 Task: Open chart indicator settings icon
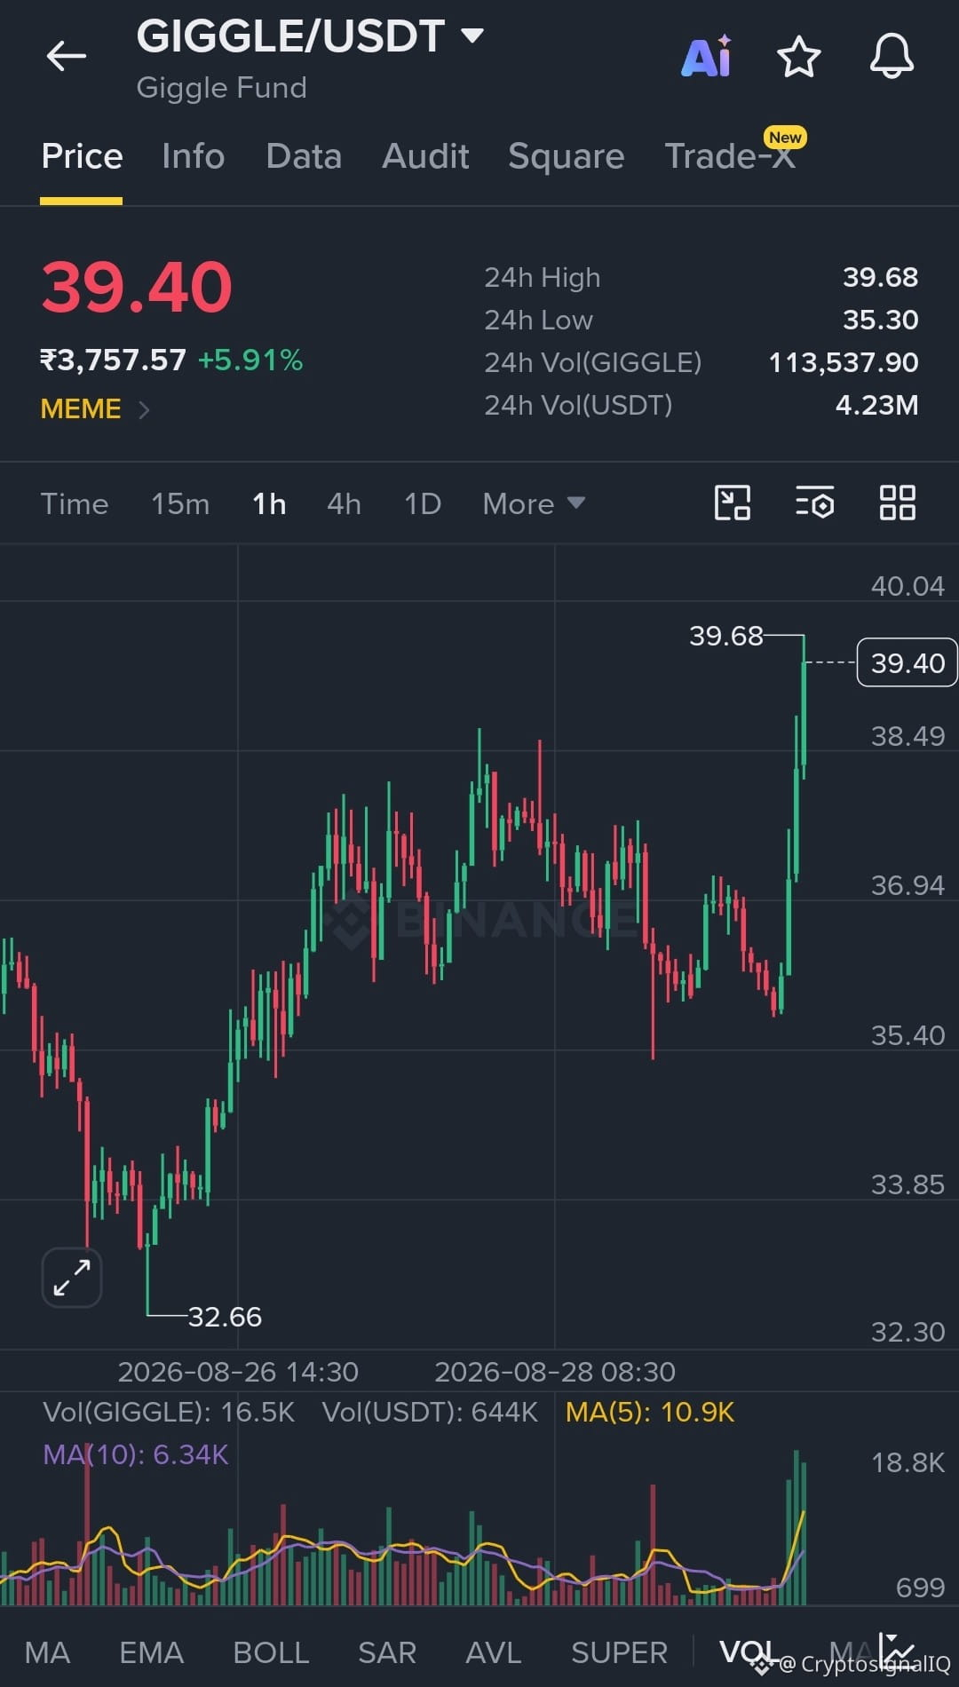click(x=814, y=503)
